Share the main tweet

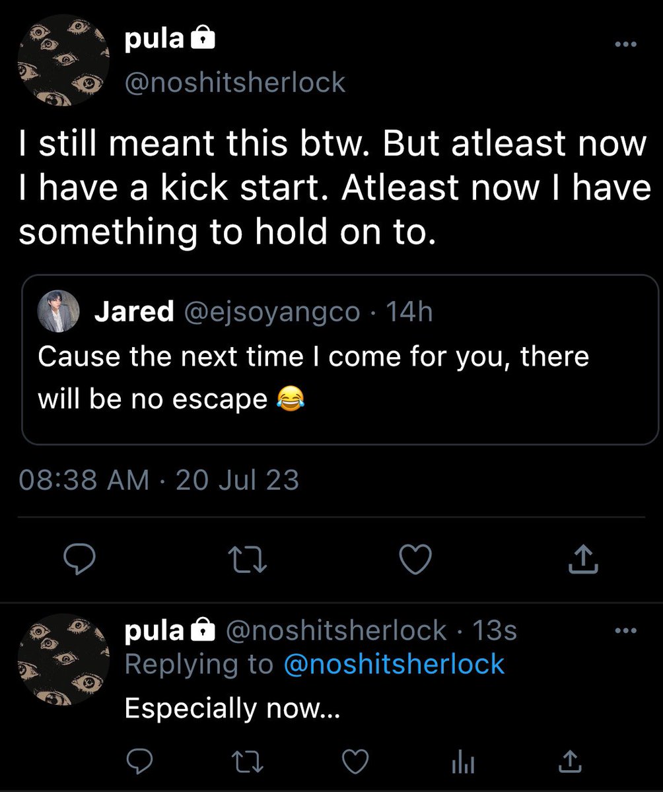pos(583,560)
